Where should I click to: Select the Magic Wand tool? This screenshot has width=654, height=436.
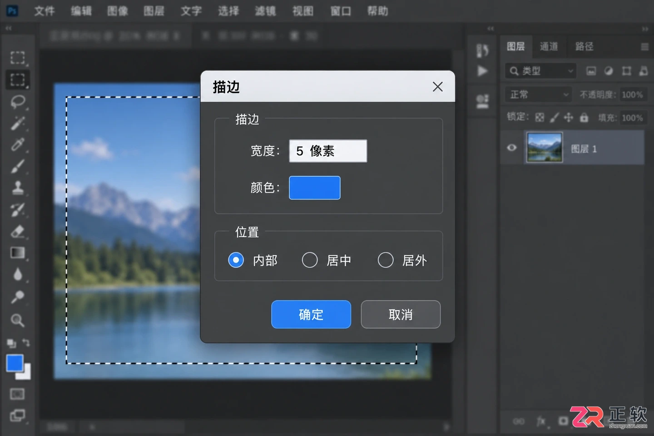[18, 123]
